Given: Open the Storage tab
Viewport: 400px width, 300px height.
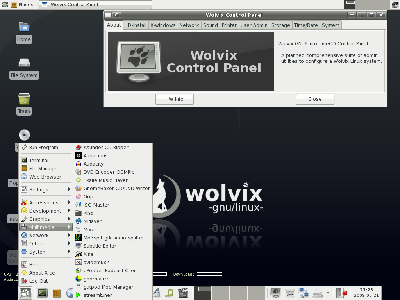Looking at the screenshot, I should pos(280,25).
